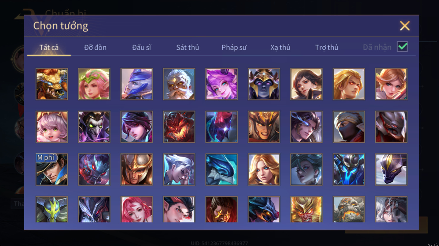
Task: Select the blonde long-haired woman hero
Action: click(x=264, y=170)
